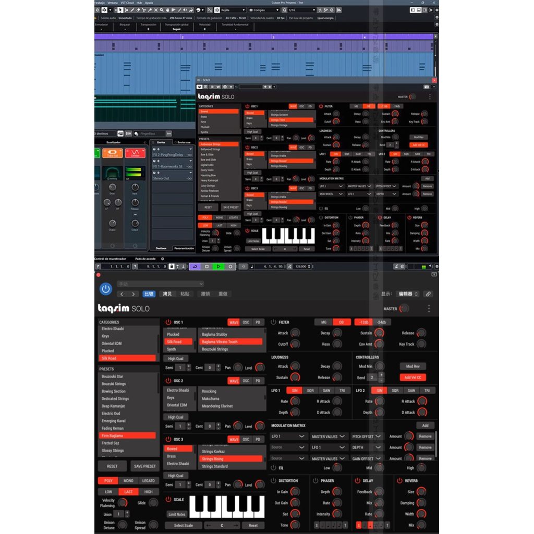534x534 pixels.
Task: Click the Add Vel CC button in lower plugin
Action: click(413, 378)
